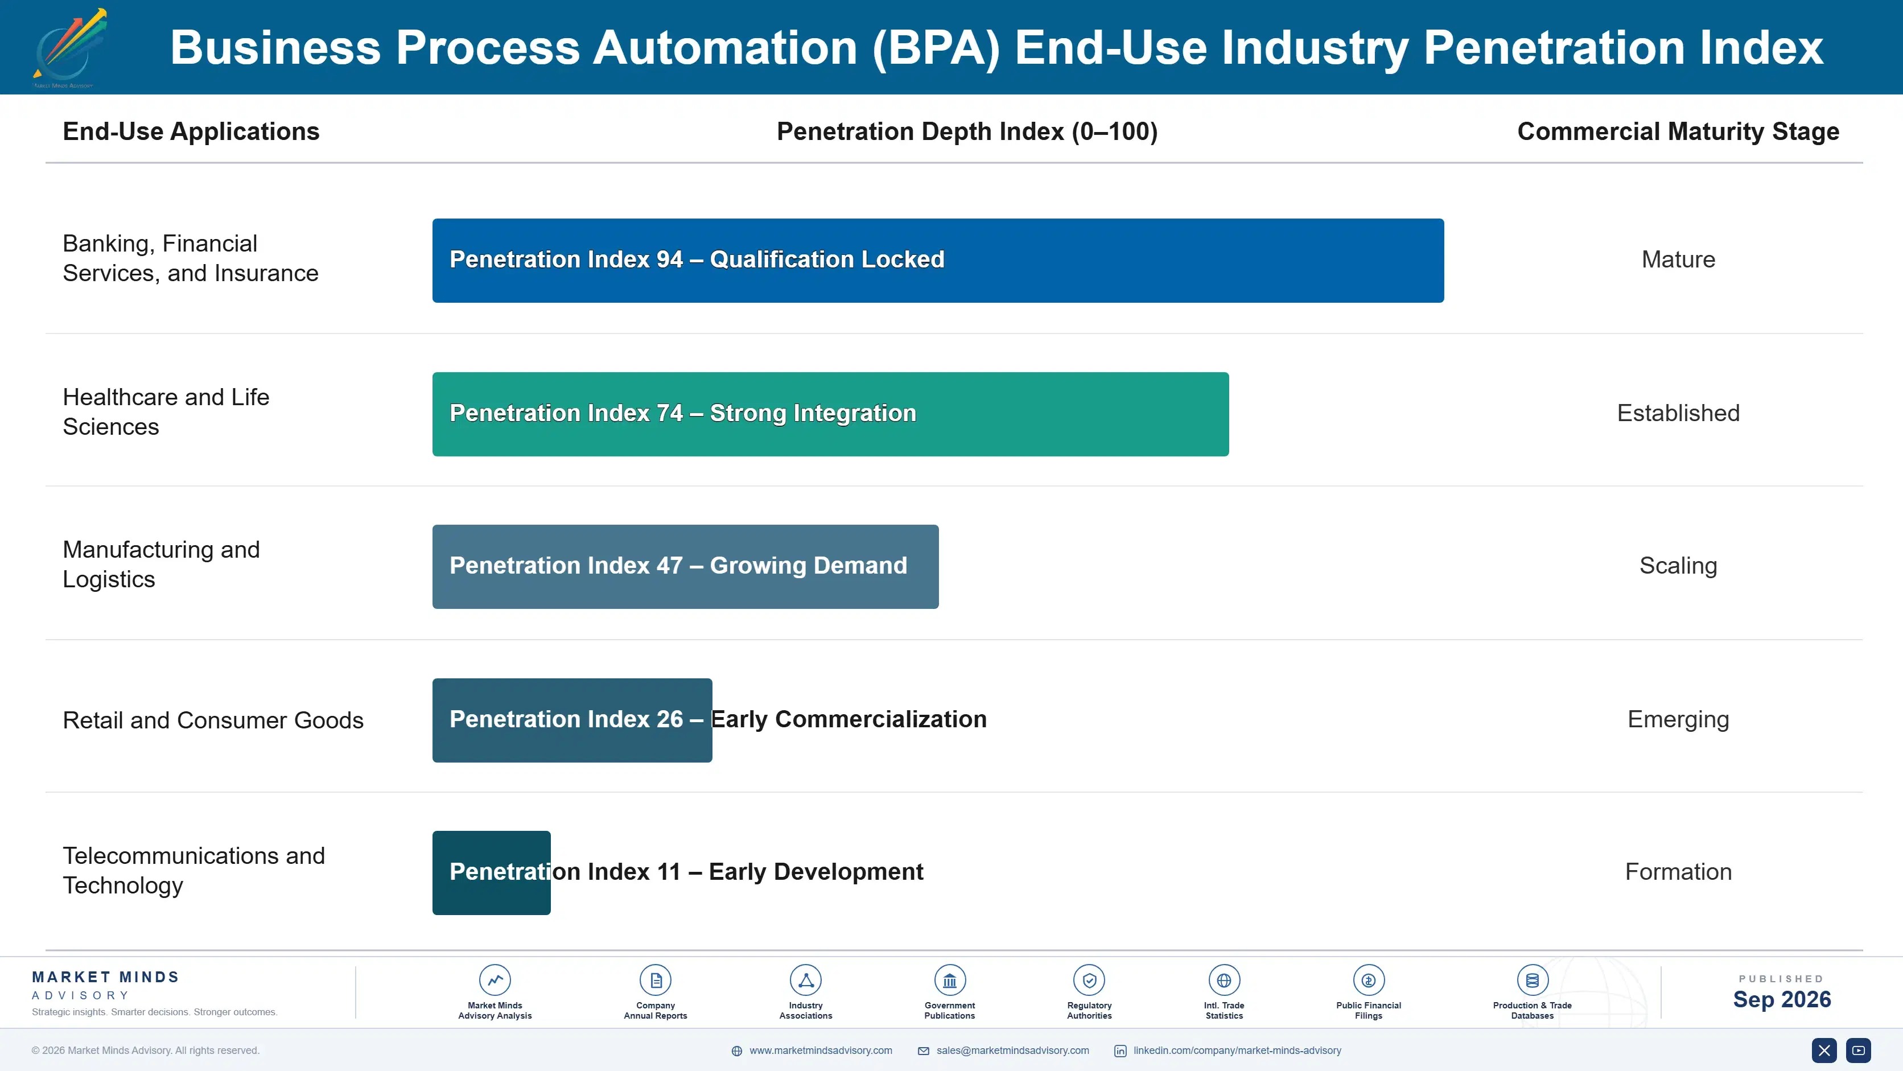Click the Intl. Trade Statistics globe icon
Viewport: 1903px width, 1071px height.
[1224, 980]
